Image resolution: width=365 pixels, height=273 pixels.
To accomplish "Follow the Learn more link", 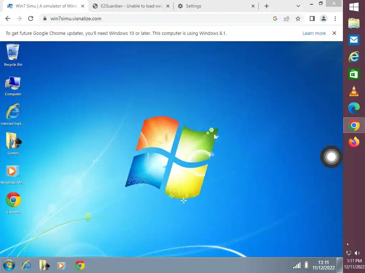I will [314, 33].
